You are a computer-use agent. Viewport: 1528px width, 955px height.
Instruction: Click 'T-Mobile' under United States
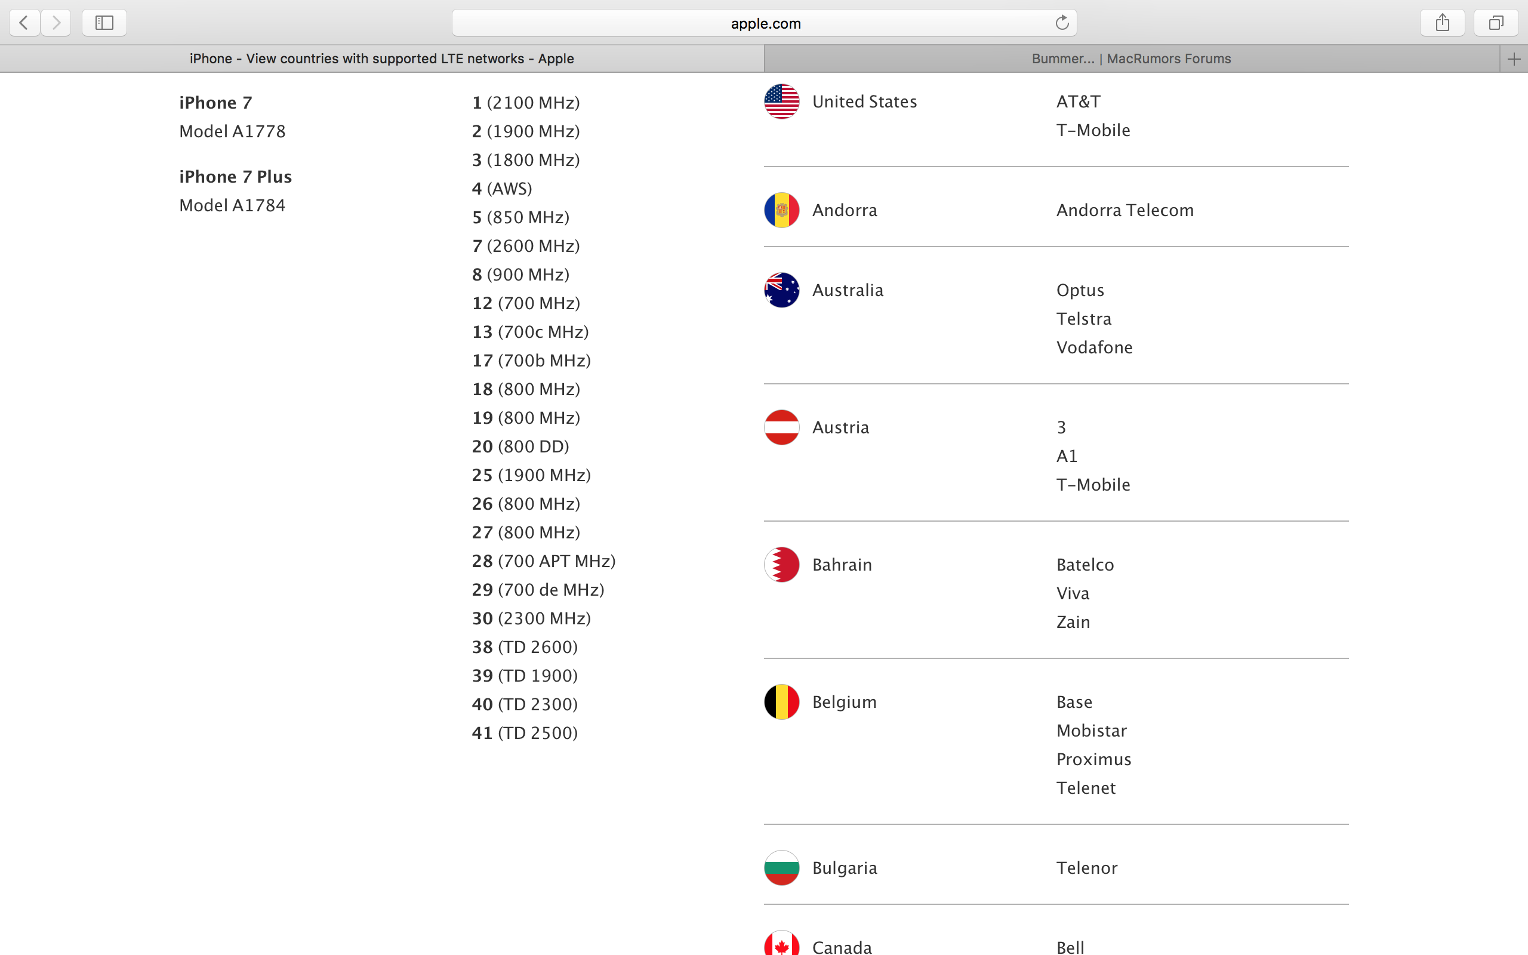[x=1093, y=130]
